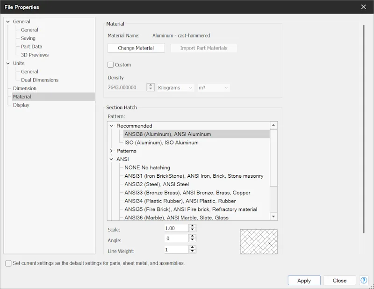
Task: Increase Line Weight with up arrow
Action: (193, 247)
